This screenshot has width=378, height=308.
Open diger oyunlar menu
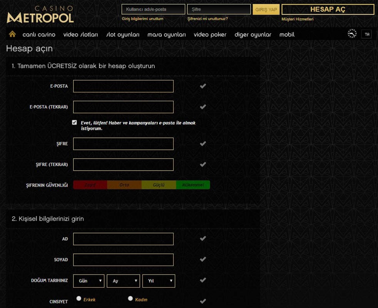[x=253, y=35]
